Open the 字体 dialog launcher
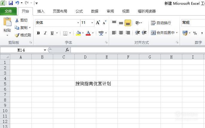This screenshot has width=205, height=128. pos(106,42)
